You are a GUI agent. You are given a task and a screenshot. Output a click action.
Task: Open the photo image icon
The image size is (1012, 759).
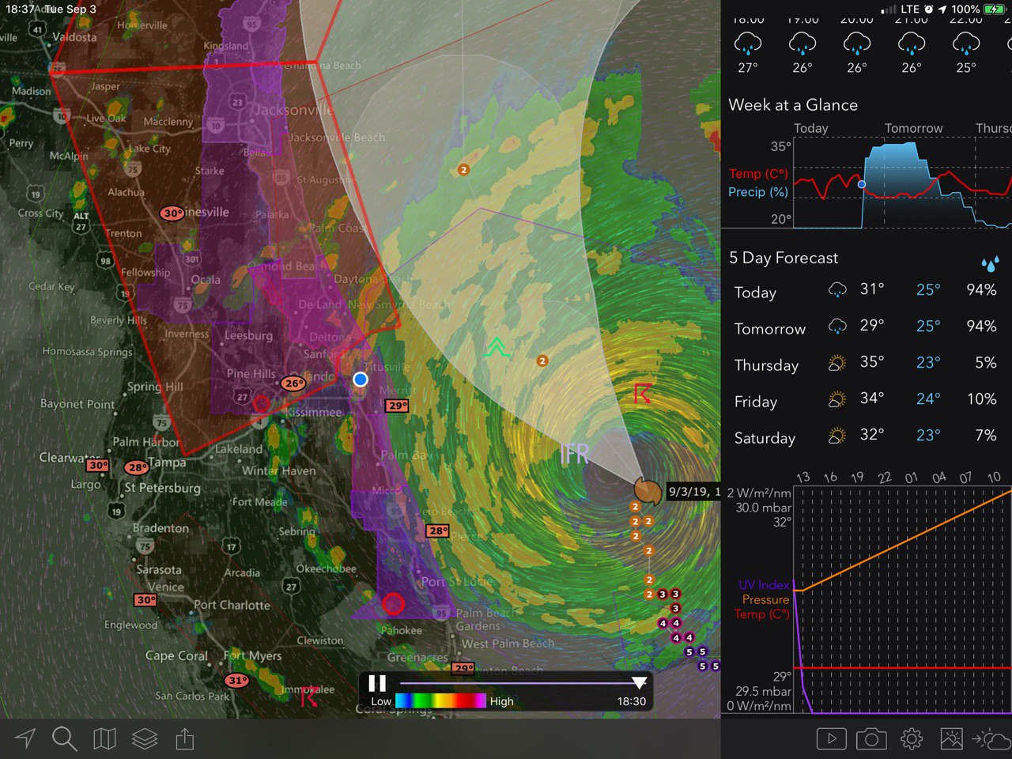pos(951,739)
